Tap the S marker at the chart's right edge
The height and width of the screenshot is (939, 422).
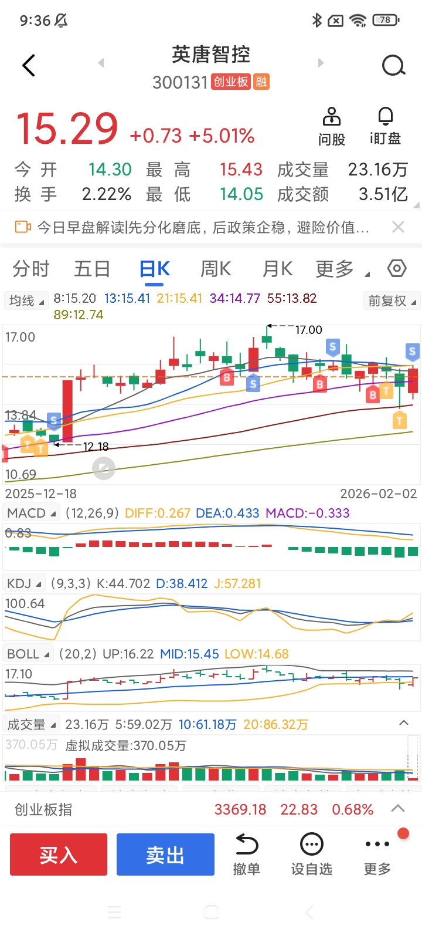tap(412, 352)
